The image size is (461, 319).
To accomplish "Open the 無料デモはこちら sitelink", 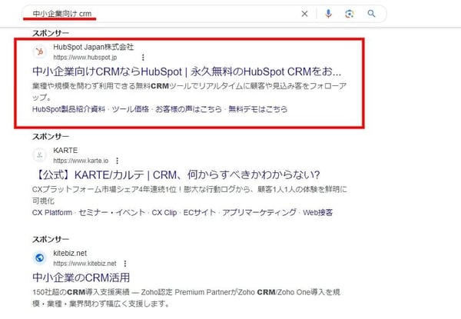I will click(x=258, y=109).
